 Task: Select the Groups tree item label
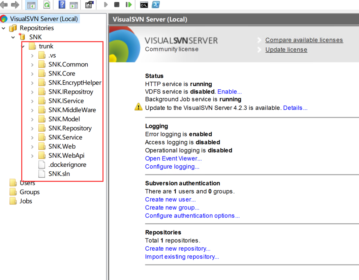pyautogui.click(x=30, y=192)
